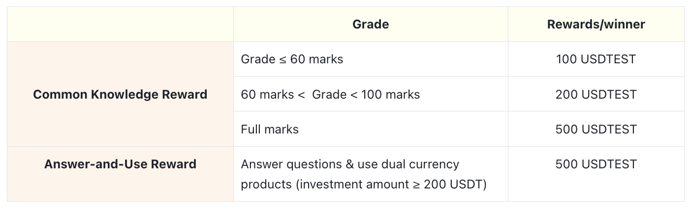The height and width of the screenshot is (211, 690).
Task: Click the "Common Knowledge Reward" row label
Action: click(x=120, y=94)
